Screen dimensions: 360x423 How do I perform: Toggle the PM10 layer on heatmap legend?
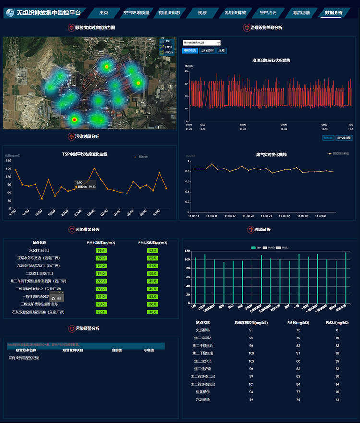166,47
